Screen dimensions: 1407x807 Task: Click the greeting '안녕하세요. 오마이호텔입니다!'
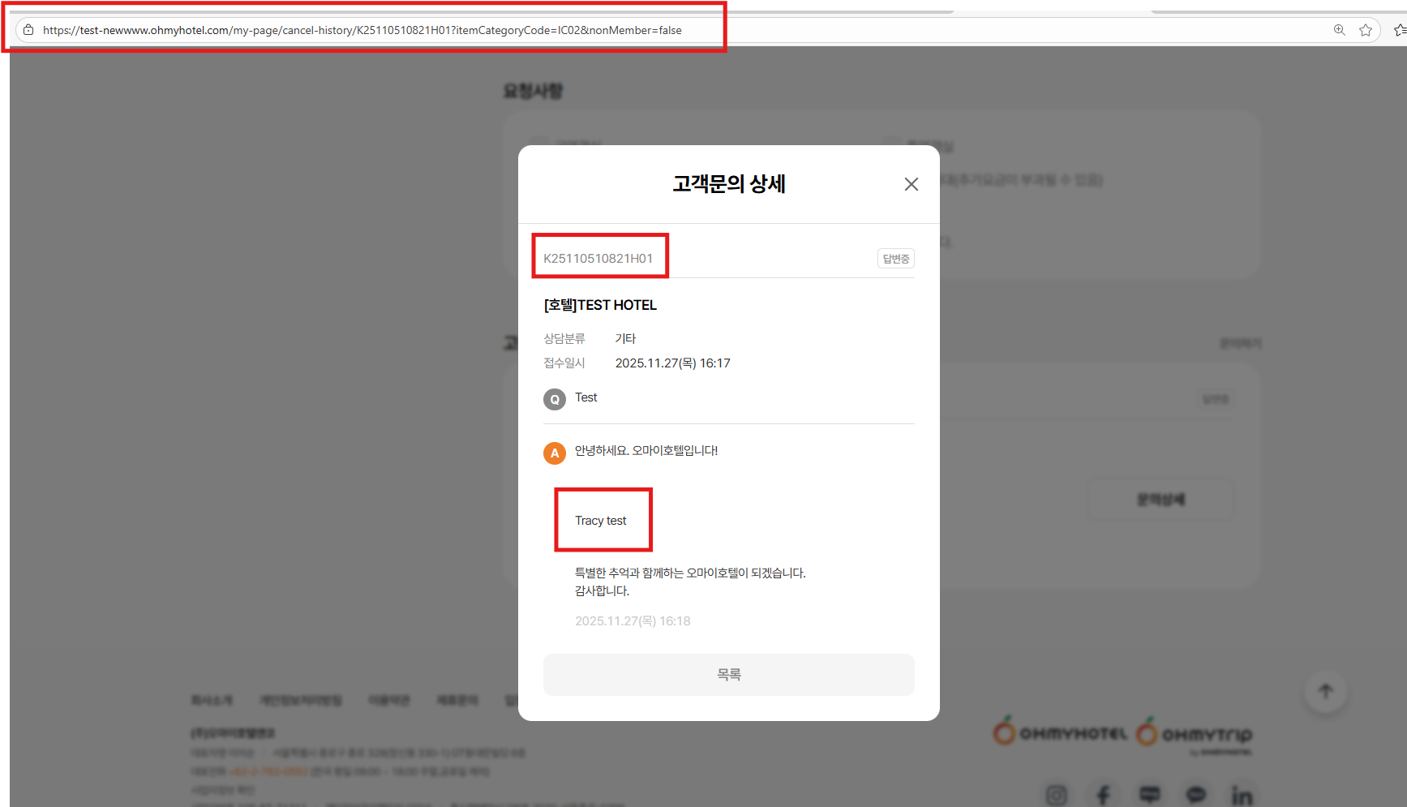point(646,451)
